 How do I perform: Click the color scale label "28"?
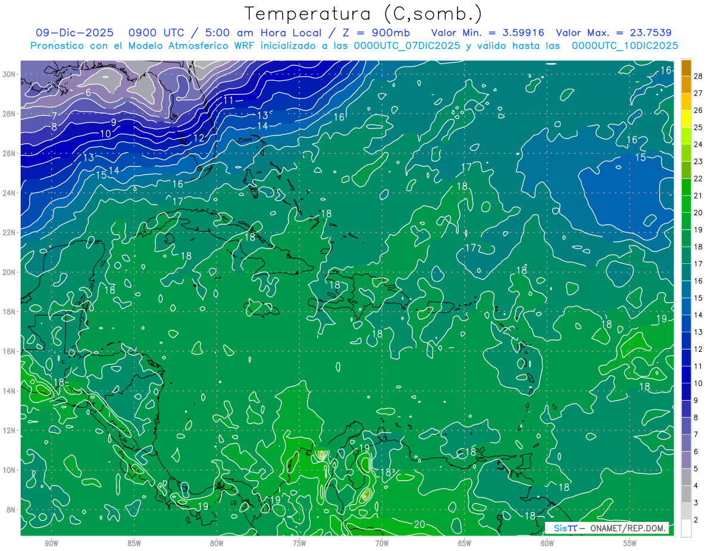[x=698, y=76]
